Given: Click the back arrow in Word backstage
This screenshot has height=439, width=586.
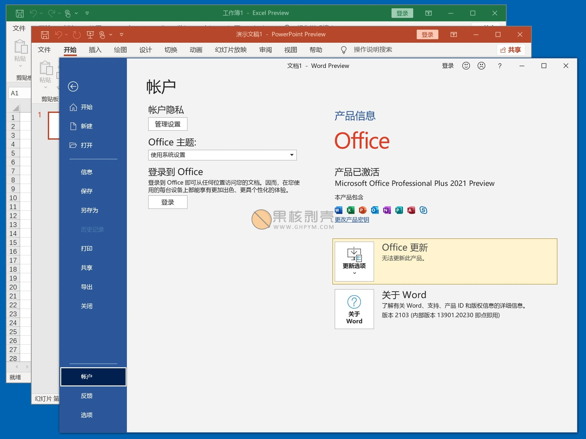Looking at the screenshot, I should (73, 86).
